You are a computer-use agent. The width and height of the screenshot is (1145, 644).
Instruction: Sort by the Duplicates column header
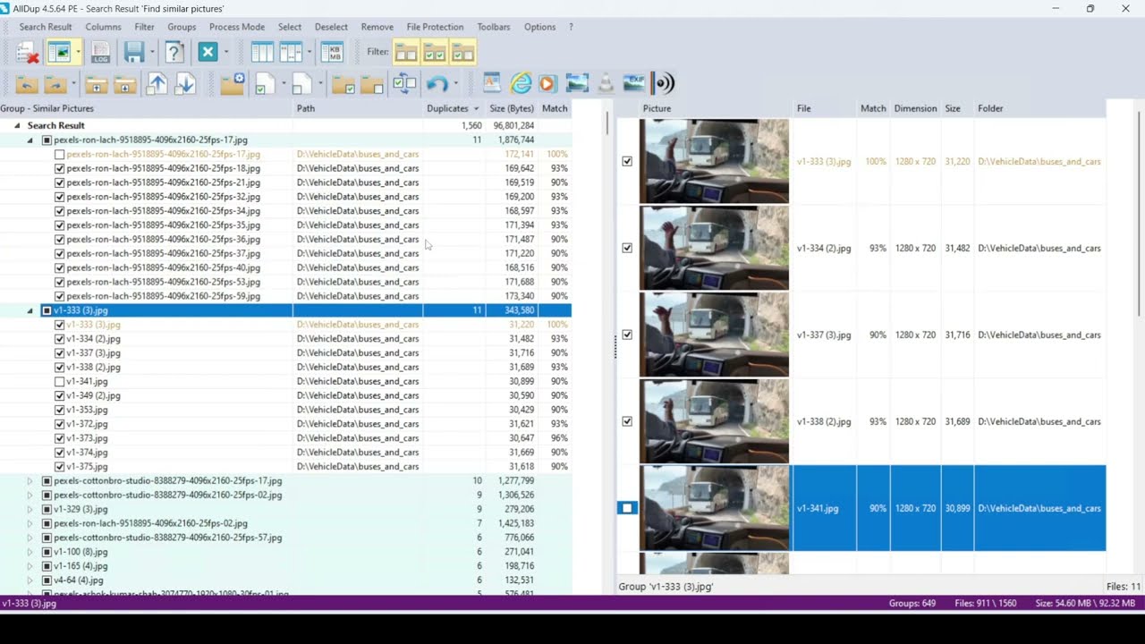[x=454, y=108]
